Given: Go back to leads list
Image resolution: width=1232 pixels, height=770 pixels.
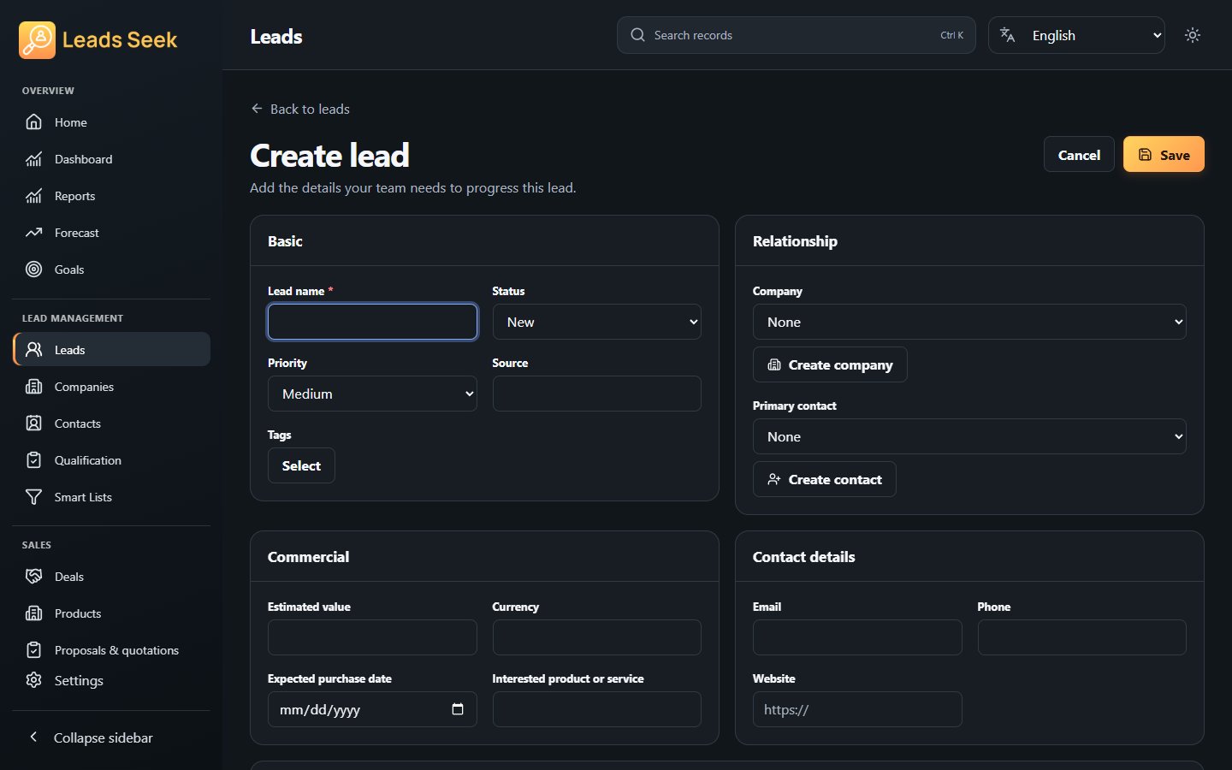Looking at the screenshot, I should (x=300, y=109).
